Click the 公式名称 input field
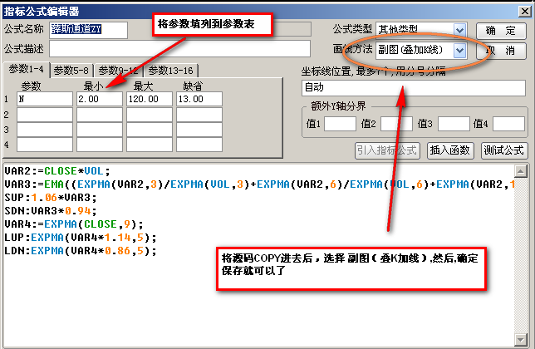Viewport: 535px width, 349px height. 88,30
